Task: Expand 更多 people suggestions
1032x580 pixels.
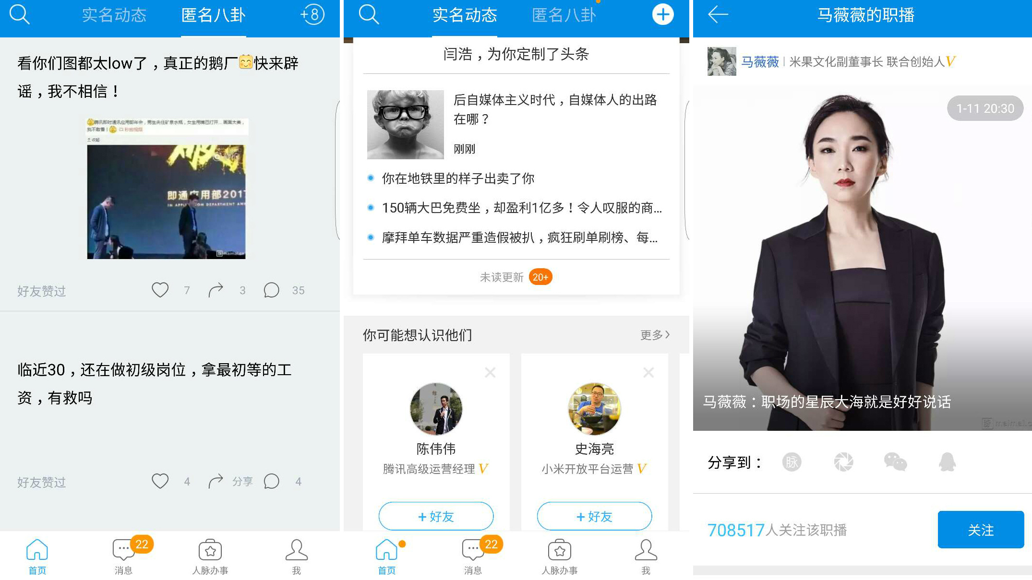Action: [x=655, y=335]
